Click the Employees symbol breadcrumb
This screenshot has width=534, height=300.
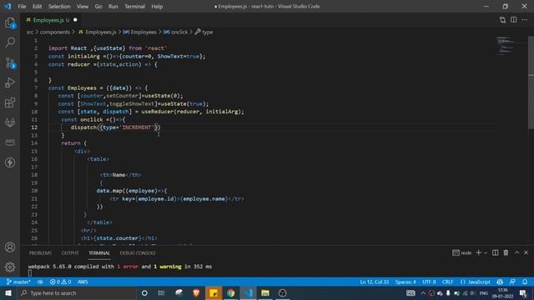tap(140, 32)
